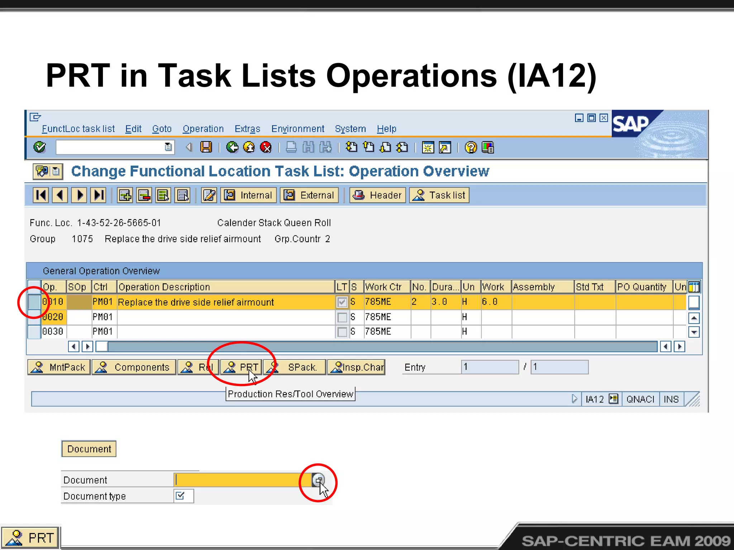Jump to first operation with first-entry button
This screenshot has height=550, width=734.
41,195
